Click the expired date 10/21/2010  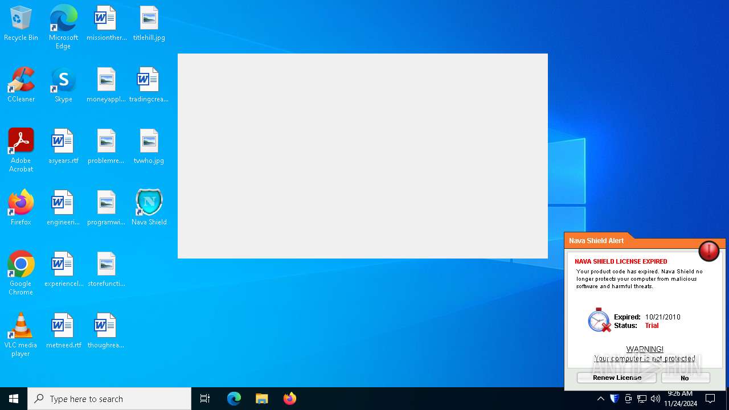click(662, 317)
